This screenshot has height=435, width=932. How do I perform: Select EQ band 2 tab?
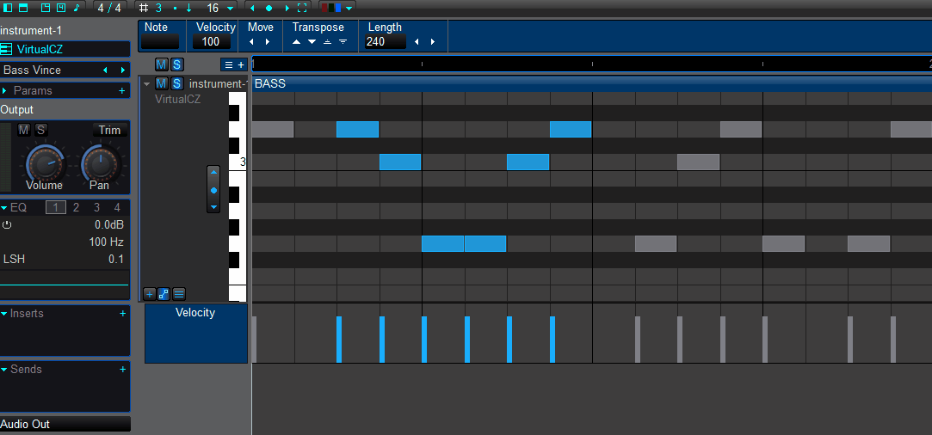(76, 207)
